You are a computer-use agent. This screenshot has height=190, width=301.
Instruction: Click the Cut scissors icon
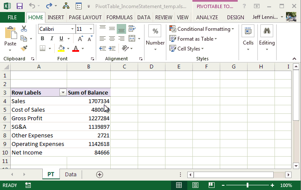(24, 29)
